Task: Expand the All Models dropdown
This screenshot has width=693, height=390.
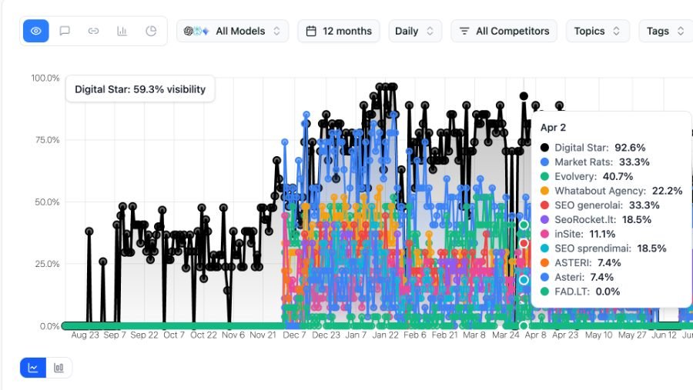Action: 233,31
